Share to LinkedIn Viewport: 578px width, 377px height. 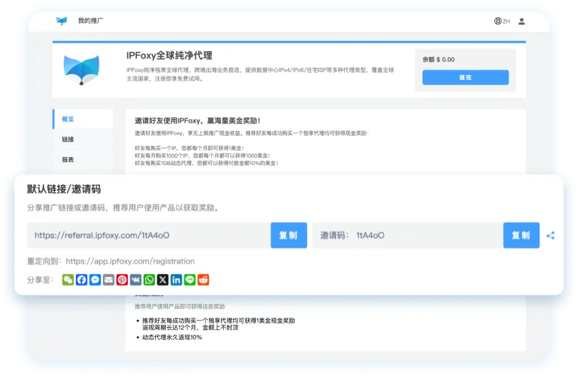click(176, 280)
